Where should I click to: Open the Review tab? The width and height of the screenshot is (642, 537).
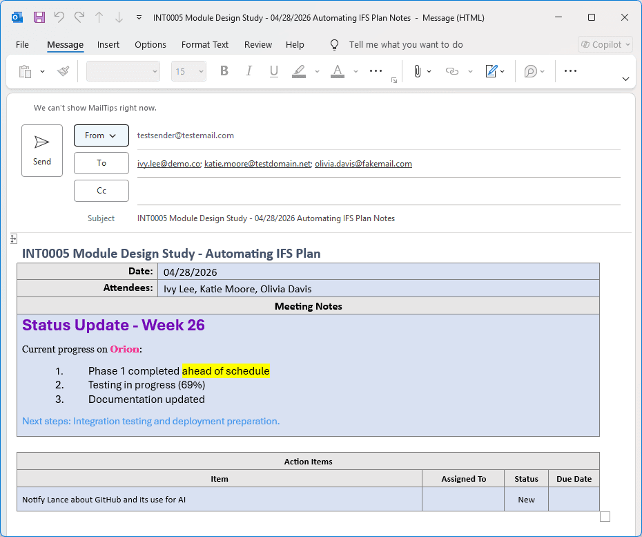258,44
